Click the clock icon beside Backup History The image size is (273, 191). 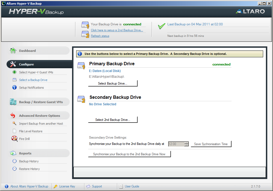tap(15, 161)
